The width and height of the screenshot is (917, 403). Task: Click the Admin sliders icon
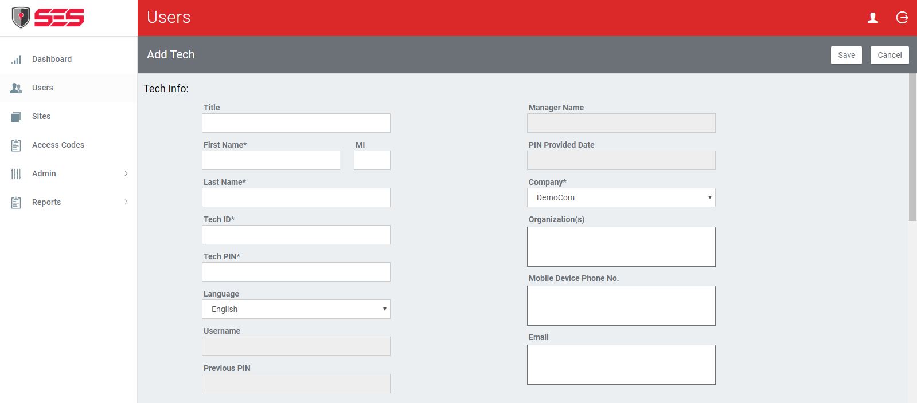click(16, 173)
